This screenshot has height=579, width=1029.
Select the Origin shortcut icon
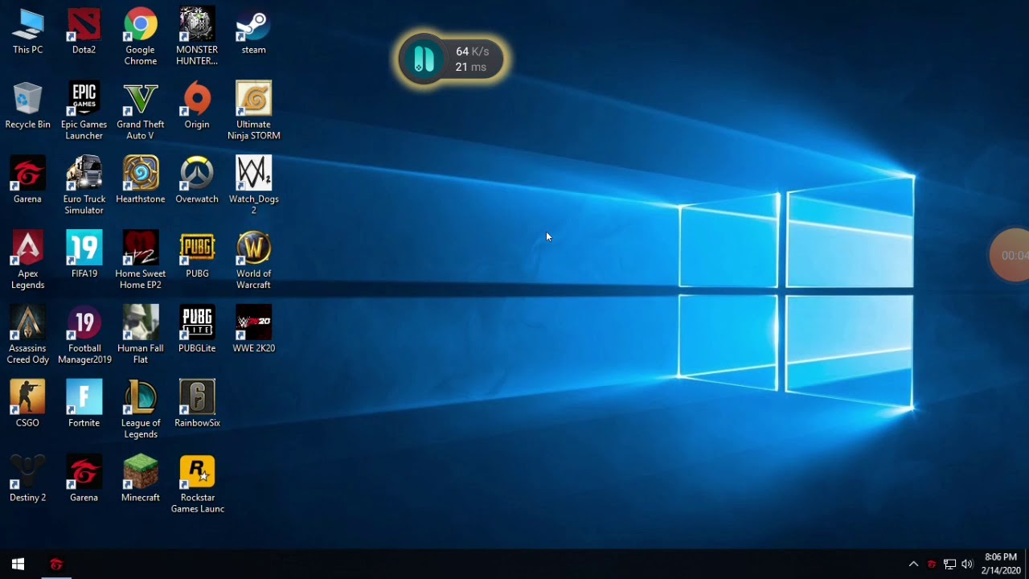pos(197,106)
